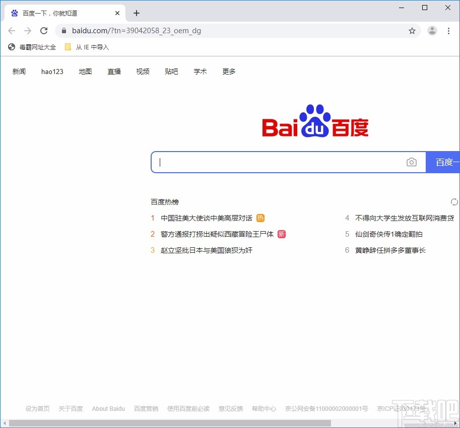Open the browser profile avatar icon

(x=432, y=31)
